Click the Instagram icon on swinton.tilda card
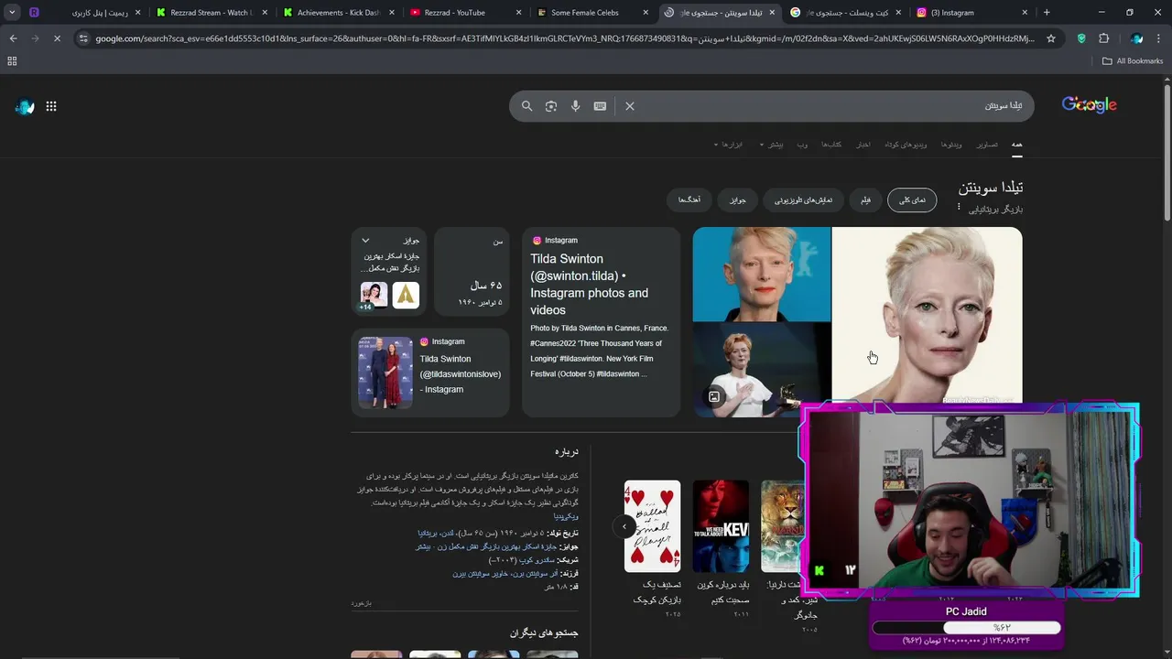Viewport: 1172px width, 659px height. point(537,241)
